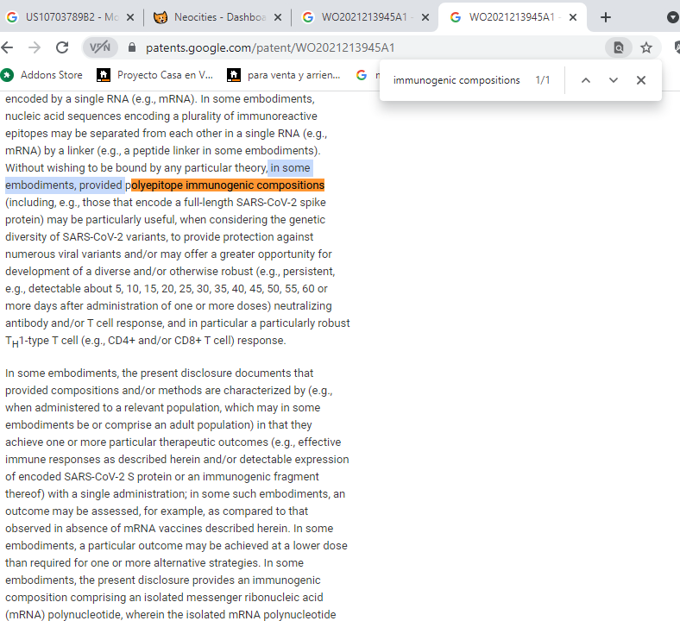Jump to next find result arrow
The width and height of the screenshot is (680, 621).
pos(614,80)
